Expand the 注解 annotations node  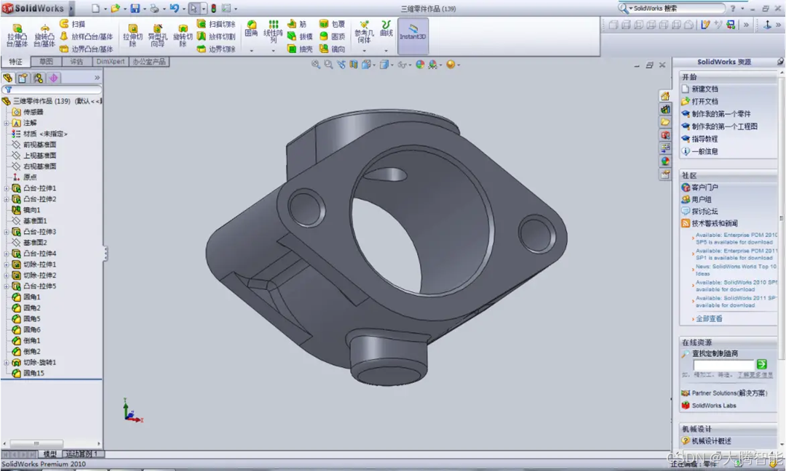6,123
